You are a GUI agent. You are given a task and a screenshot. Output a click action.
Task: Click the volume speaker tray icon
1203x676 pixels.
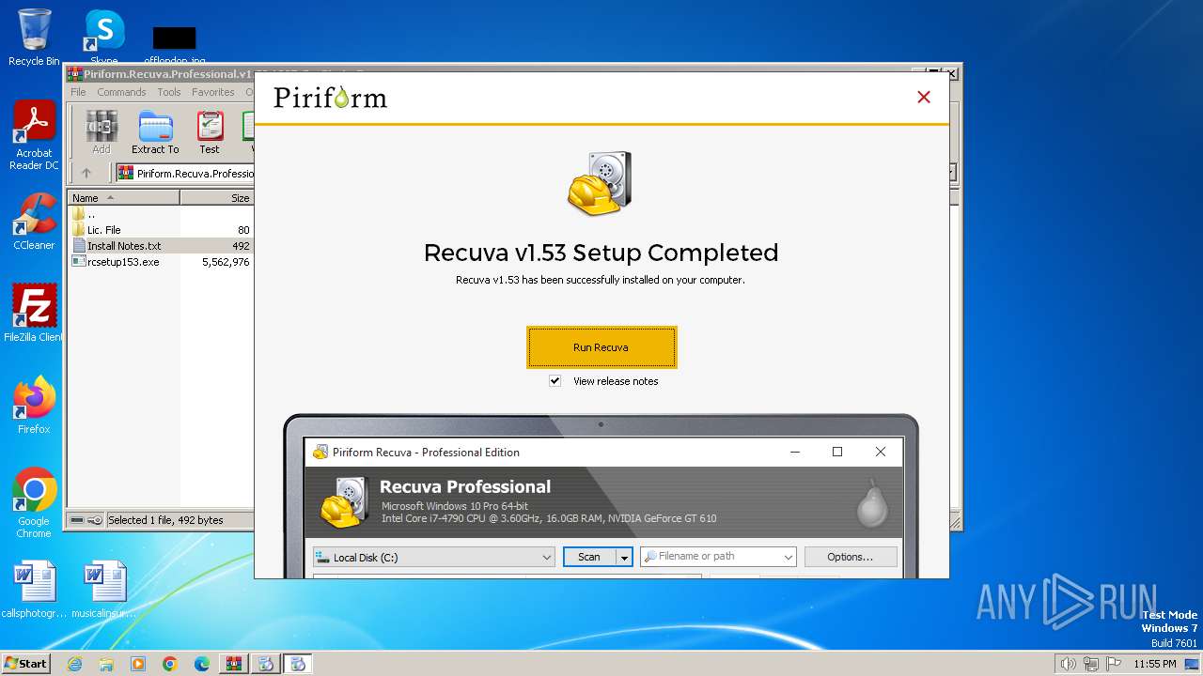tap(1068, 664)
